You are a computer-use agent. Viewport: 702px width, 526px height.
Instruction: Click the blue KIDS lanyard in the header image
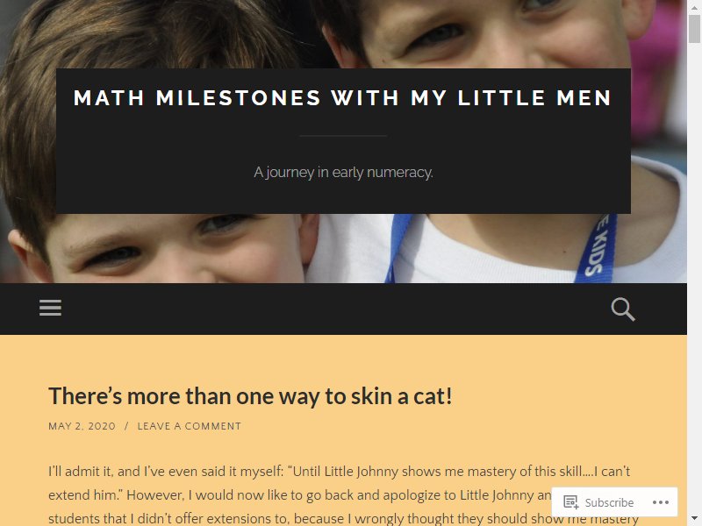(599, 248)
